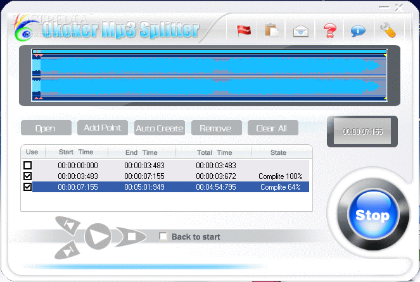Open the clipboard paste icon
420x282 pixels.
pyautogui.click(x=272, y=30)
